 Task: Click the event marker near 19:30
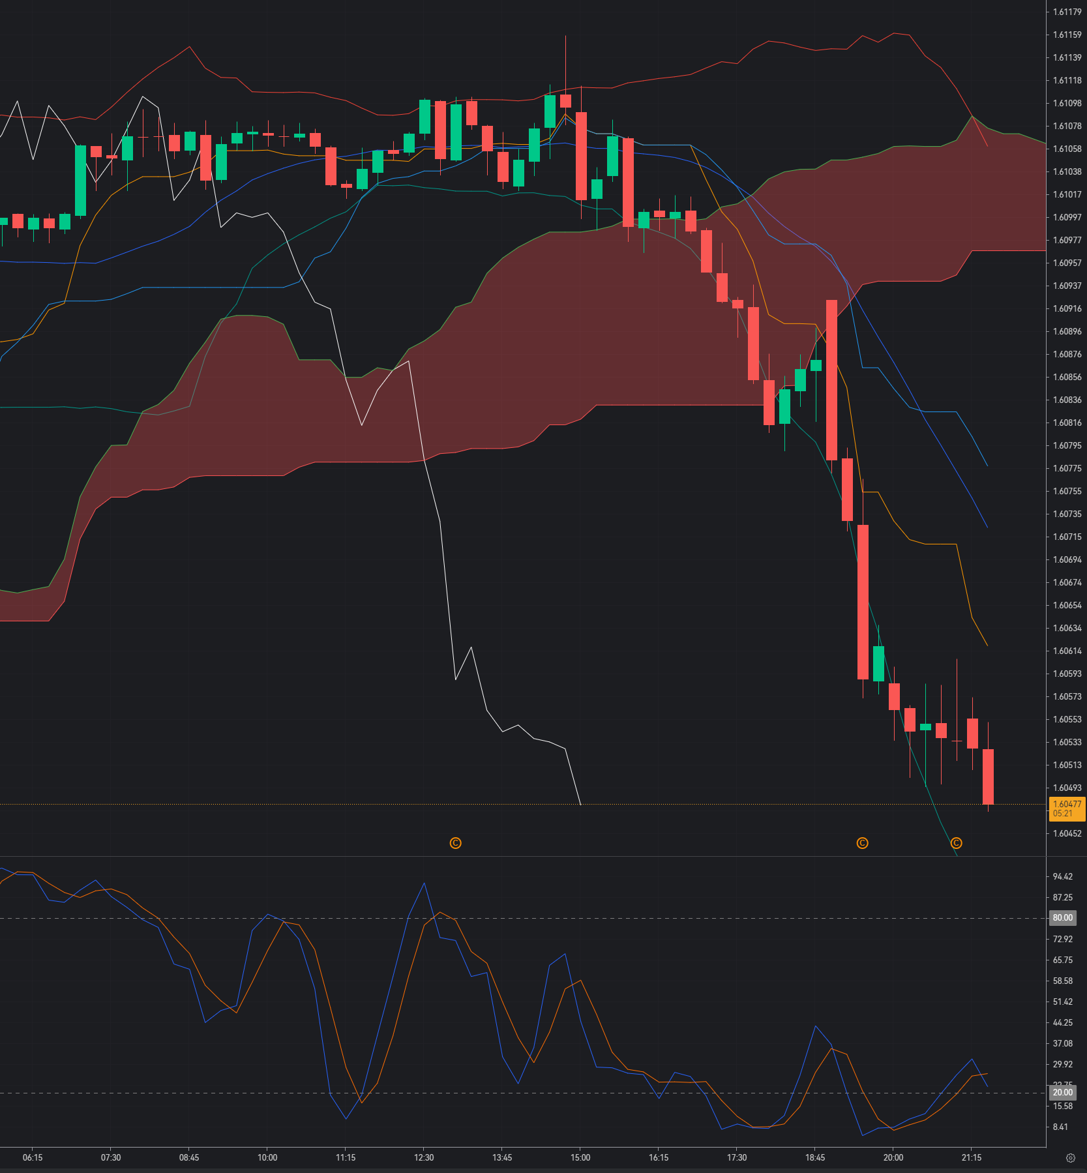[x=862, y=843]
